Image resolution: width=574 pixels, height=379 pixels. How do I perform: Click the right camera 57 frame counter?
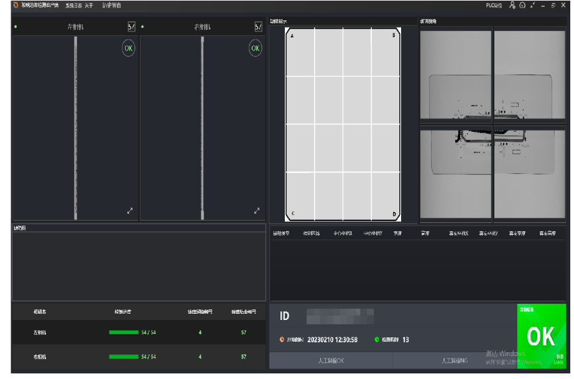258,27
